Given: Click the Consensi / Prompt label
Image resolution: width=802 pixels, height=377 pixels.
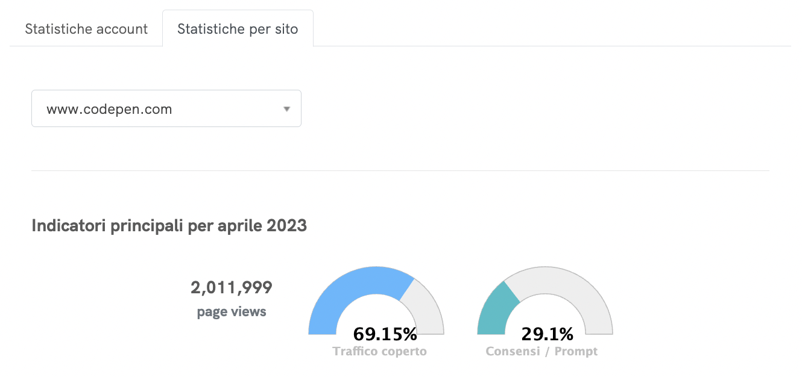Looking at the screenshot, I should pos(540,351).
